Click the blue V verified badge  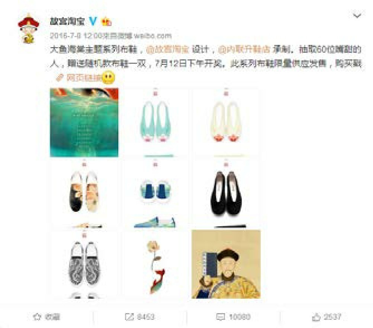[x=93, y=22]
